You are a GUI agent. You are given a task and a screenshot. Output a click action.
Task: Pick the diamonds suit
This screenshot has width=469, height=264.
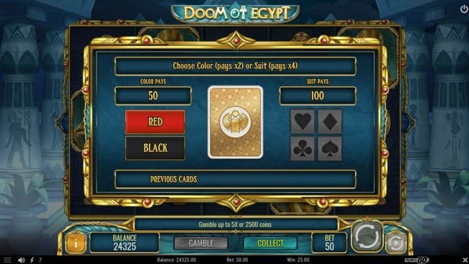coord(330,121)
